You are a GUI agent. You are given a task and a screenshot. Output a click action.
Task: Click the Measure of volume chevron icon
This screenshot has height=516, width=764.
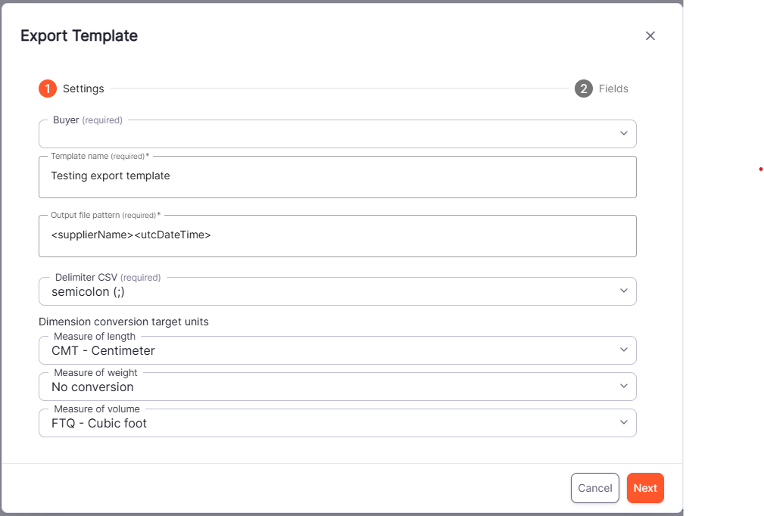[x=624, y=423]
